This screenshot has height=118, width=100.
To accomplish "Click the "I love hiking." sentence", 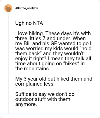I will pos(30,33).
